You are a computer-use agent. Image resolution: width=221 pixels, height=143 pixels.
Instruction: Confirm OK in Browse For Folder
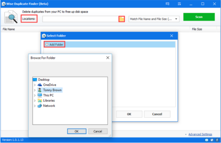[77, 131]
